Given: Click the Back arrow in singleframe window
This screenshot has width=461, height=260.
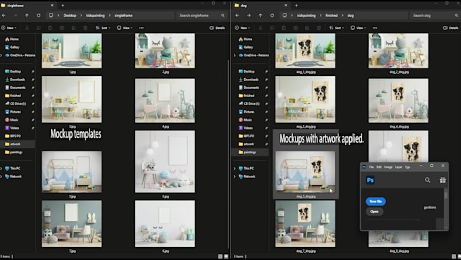Looking at the screenshot, I should pyautogui.click(x=3, y=16).
